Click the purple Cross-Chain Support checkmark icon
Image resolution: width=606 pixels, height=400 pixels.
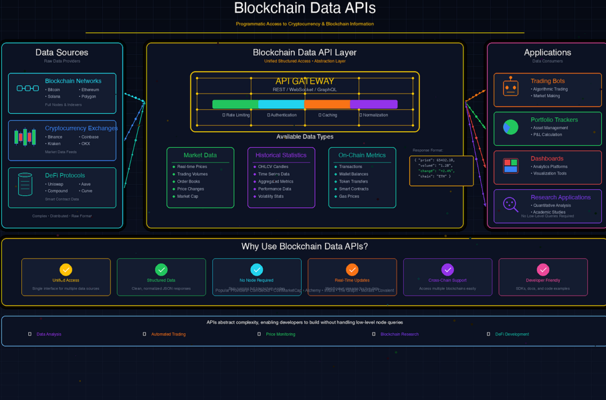point(447,269)
